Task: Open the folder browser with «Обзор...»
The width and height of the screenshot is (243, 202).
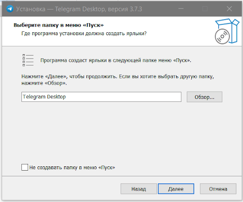Action: point(205,97)
